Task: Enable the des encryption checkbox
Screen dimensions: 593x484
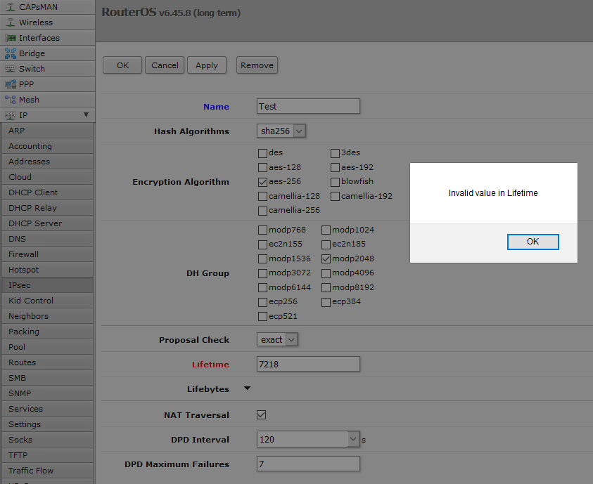Action: point(262,153)
